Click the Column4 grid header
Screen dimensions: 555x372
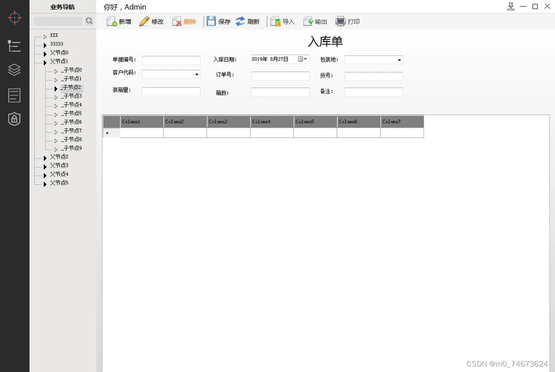pyautogui.click(x=272, y=121)
